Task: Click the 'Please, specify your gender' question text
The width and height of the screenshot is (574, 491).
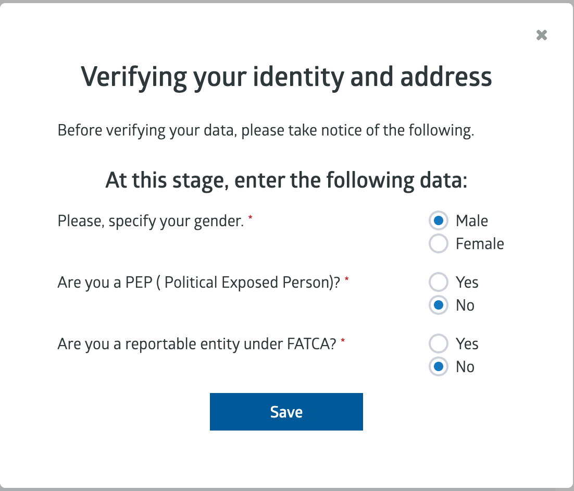Action: click(x=151, y=222)
